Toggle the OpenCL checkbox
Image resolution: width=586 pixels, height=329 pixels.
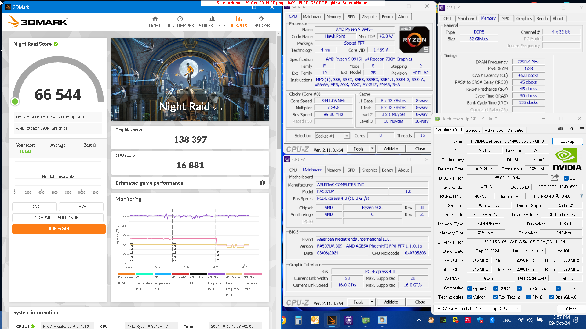click(470, 288)
